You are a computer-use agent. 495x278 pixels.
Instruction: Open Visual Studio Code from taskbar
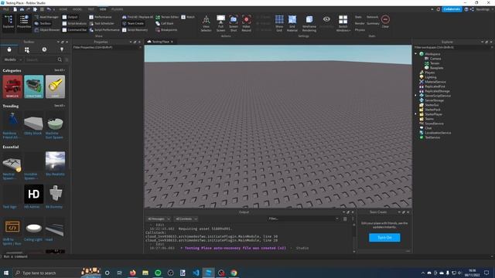[x=196, y=273]
